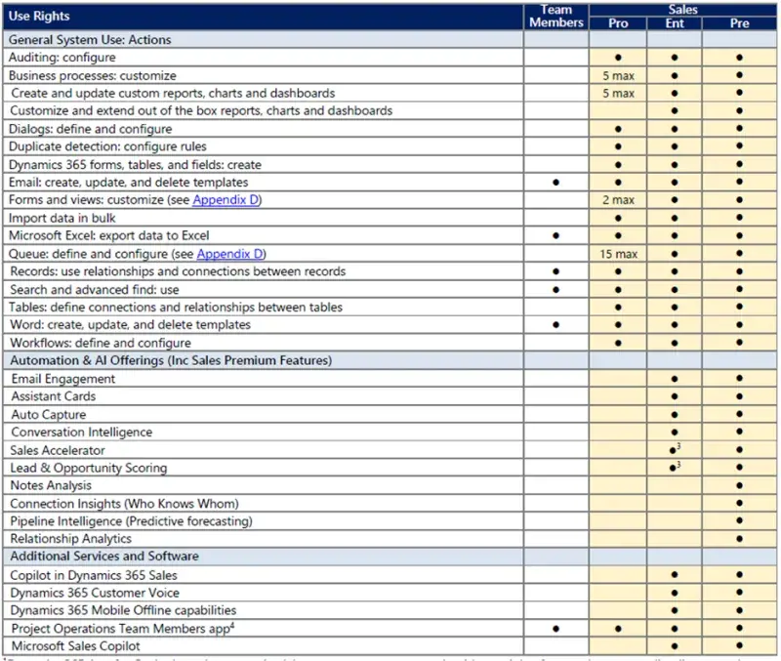Select 'Duplicate detection: configure rules' label
Image resolution: width=781 pixels, height=661 pixels.
tap(107, 146)
